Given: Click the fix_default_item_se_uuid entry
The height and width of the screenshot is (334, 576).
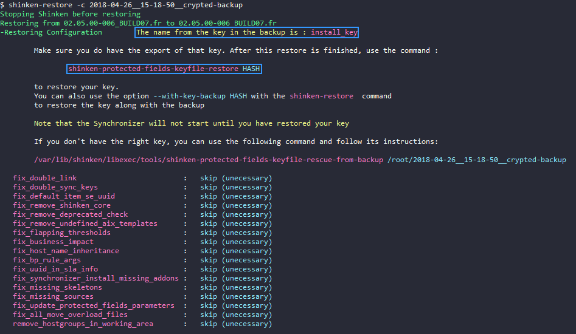Looking at the screenshot, I should point(64,196).
